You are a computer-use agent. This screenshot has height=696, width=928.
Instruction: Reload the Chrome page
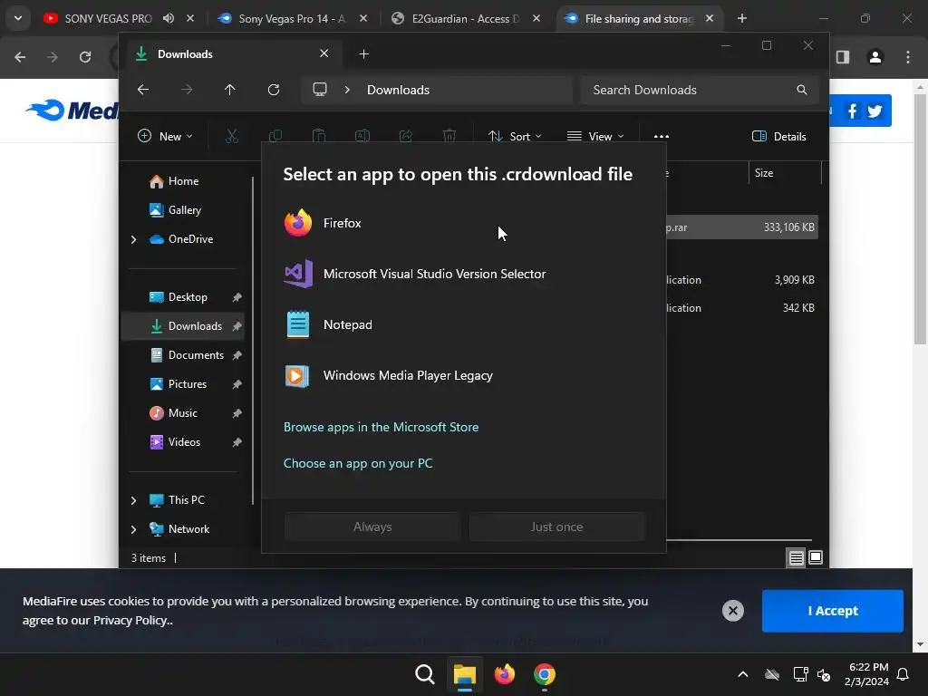click(85, 57)
